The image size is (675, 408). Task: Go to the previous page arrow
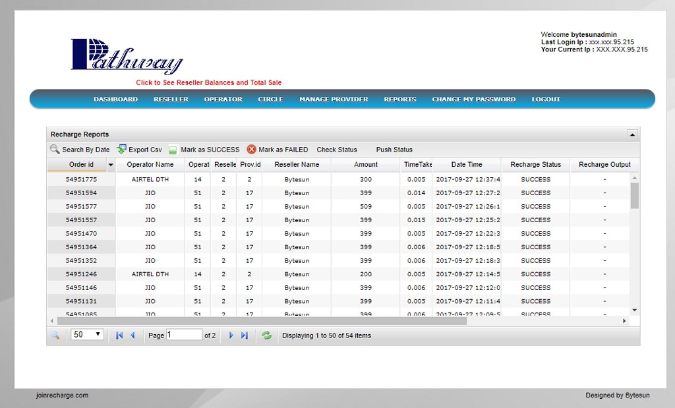click(132, 335)
